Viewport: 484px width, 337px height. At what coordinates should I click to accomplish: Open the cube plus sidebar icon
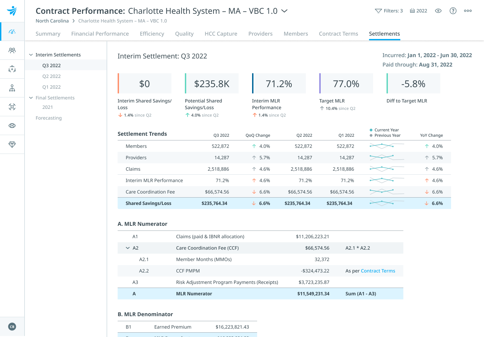click(12, 69)
